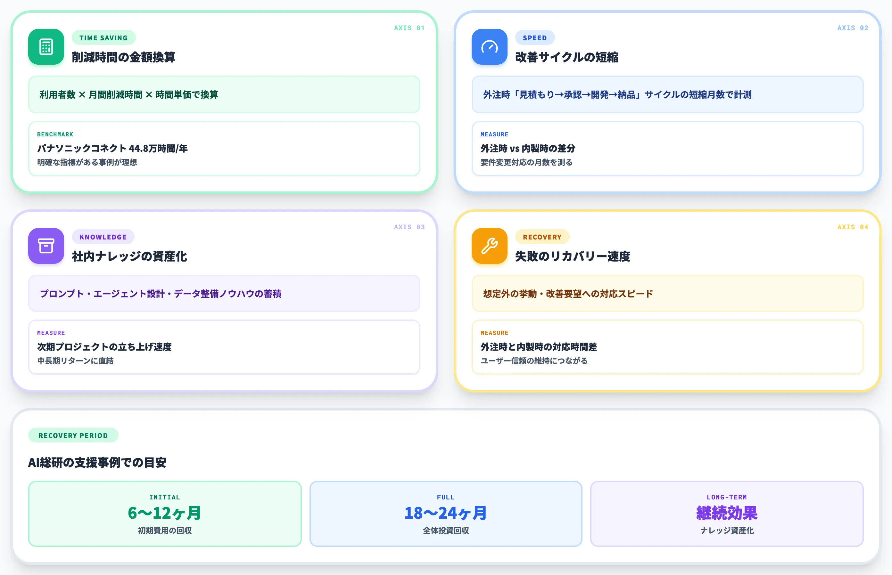Click heading 失敗のリカバリー速度
892x575 pixels.
pos(573,256)
